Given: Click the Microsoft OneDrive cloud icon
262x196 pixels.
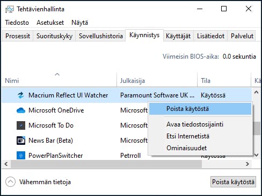Looking at the screenshot, I should 21,110.
